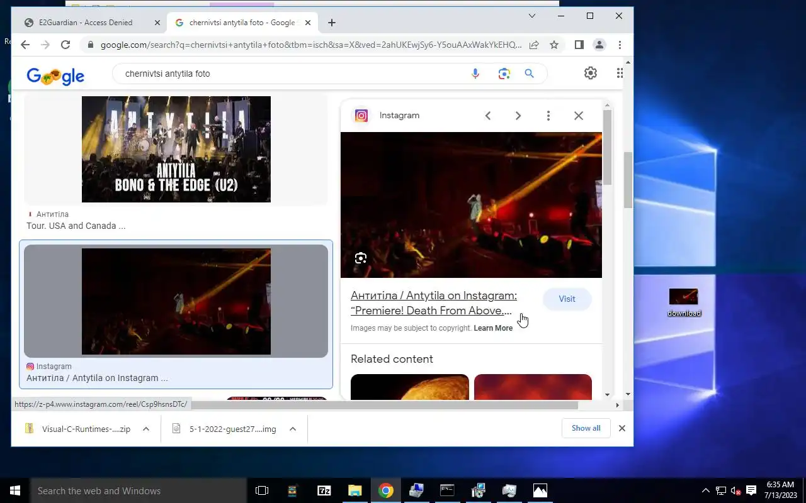Bookmark this page with the star icon
The image size is (806, 503).
tap(554, 45)
